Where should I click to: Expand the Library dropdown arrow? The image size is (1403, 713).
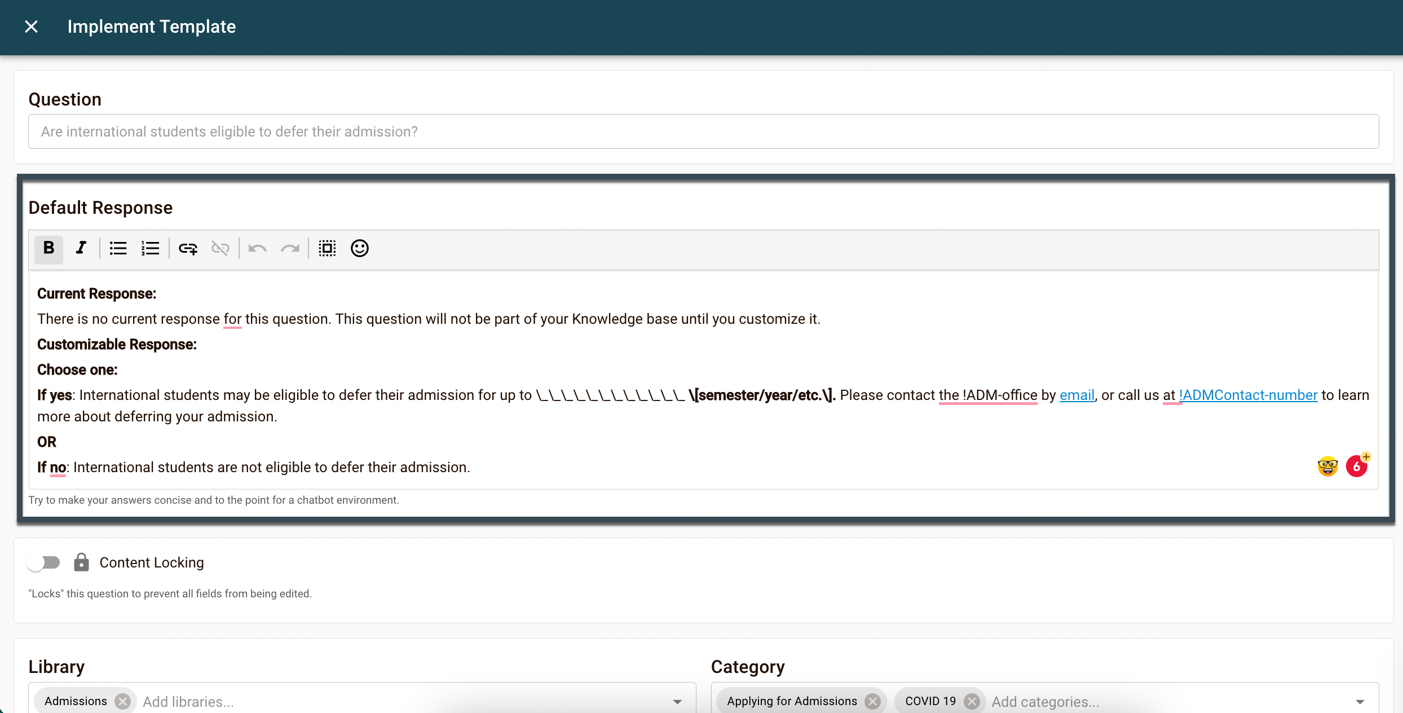coord(677,702)
